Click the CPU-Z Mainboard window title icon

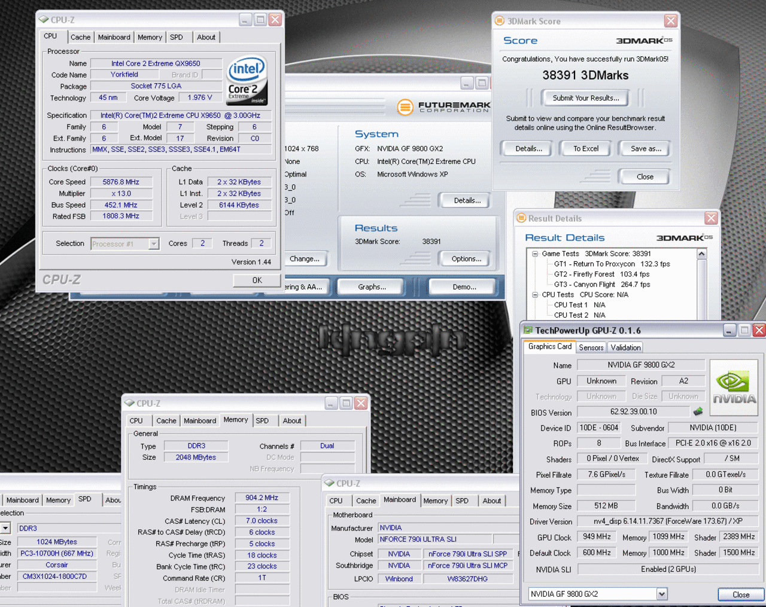[329, 483]
